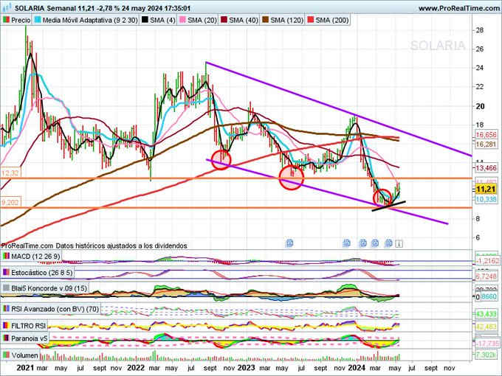
Task: Open the event icon below April 2024
Action: point(388,243)
